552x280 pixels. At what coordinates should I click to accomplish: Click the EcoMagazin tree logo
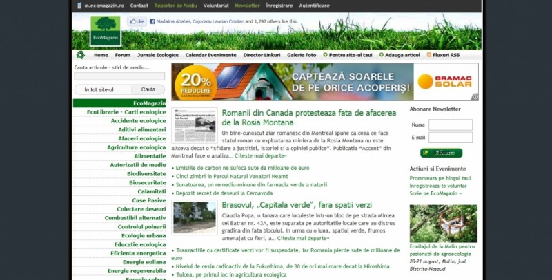point(105,30)
